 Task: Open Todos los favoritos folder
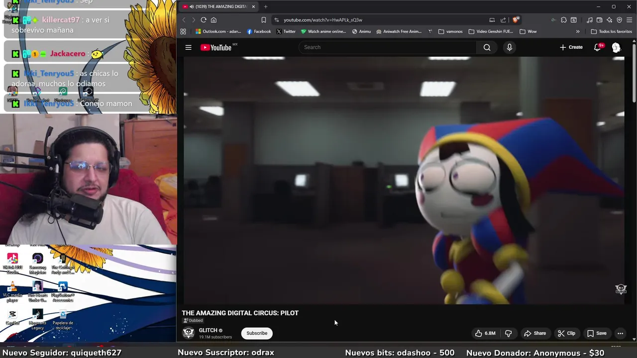(x=611, y=31)
